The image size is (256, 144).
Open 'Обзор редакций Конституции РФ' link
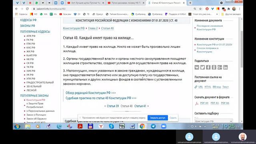coord(91,93)
